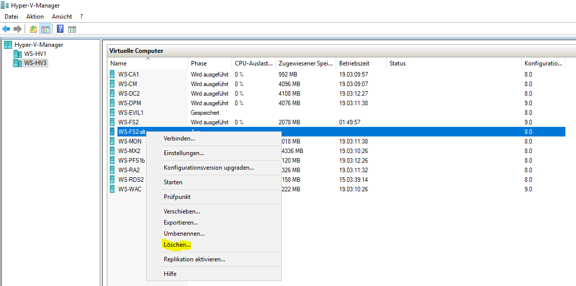The width and height of the screenshot is (576, 286).
Task: Click the VM icon beside WS-WAC
Action: [112, 189]
